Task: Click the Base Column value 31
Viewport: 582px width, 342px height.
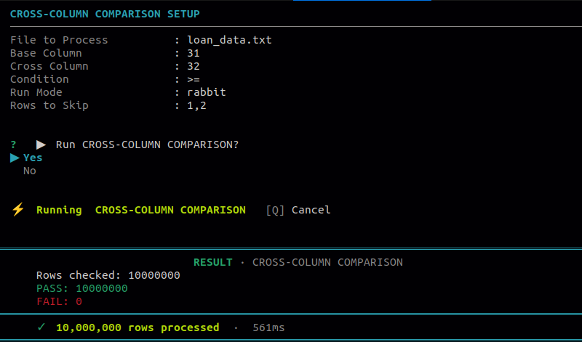Action: [x=194, y=53]
